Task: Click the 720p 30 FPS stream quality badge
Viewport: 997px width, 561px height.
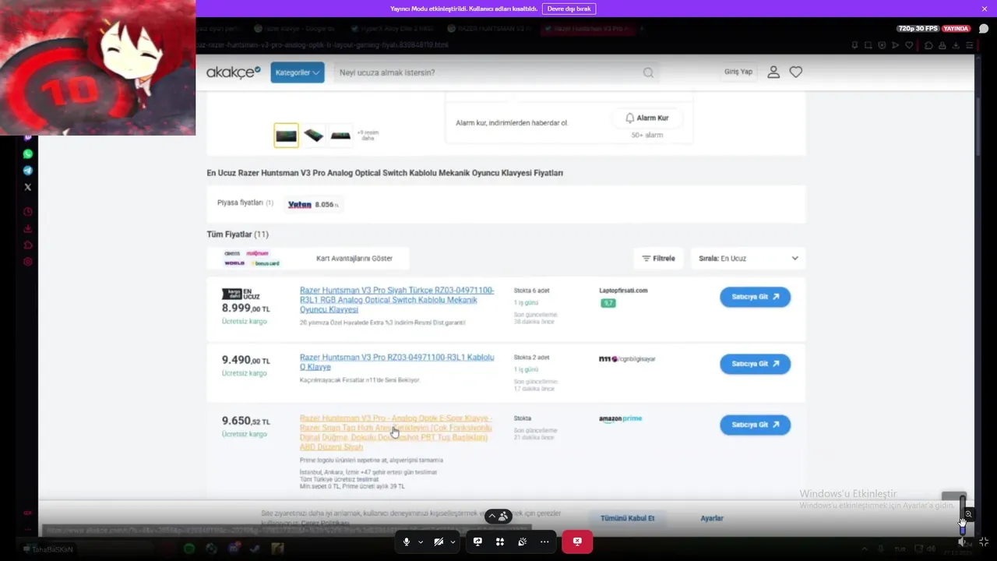Action: point(918,29)
